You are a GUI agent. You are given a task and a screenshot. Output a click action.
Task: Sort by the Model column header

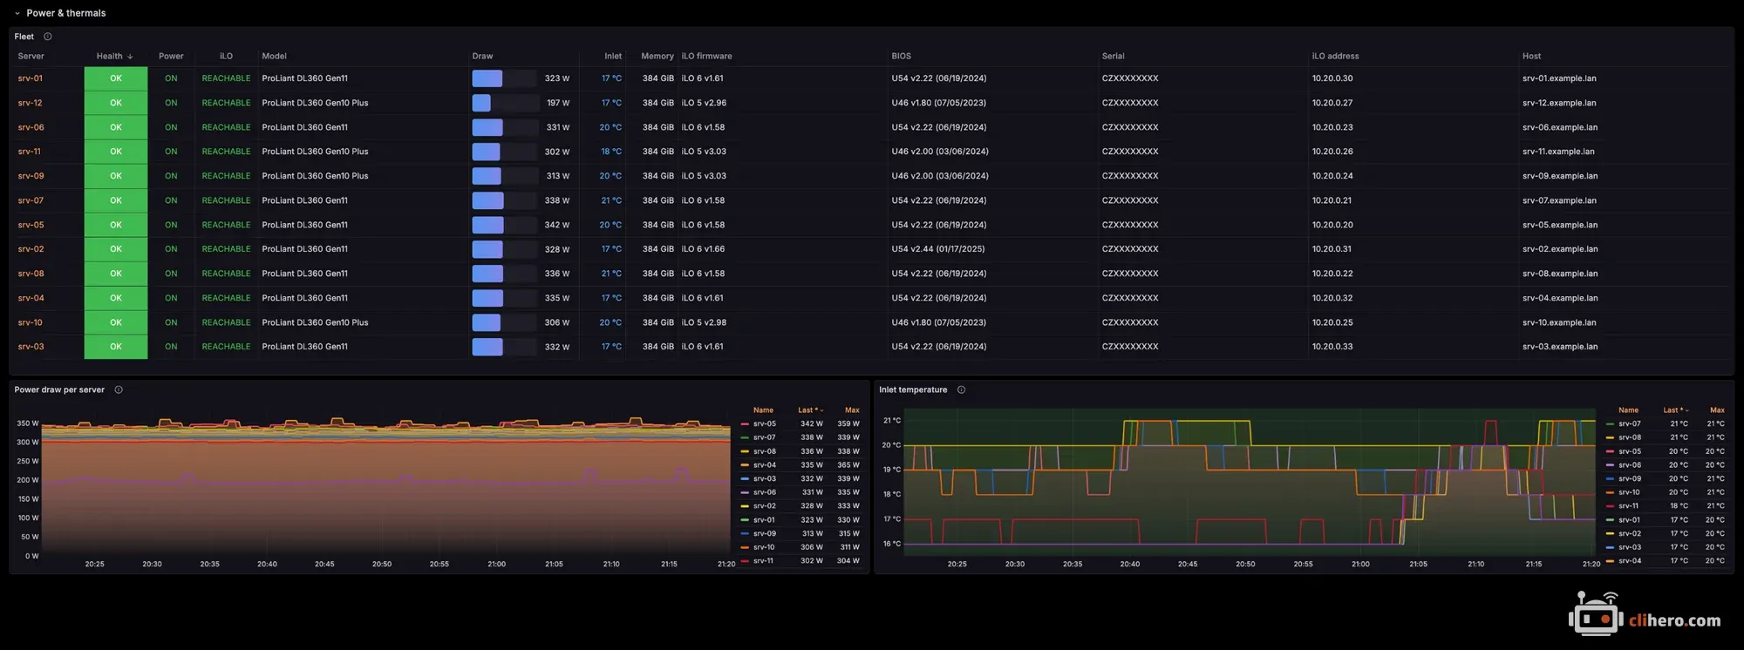pos(274,56)
